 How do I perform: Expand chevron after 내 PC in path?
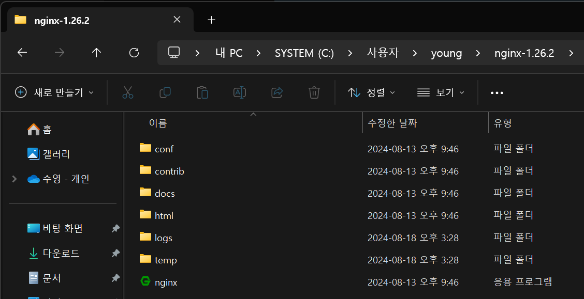(x=258, y=53)
